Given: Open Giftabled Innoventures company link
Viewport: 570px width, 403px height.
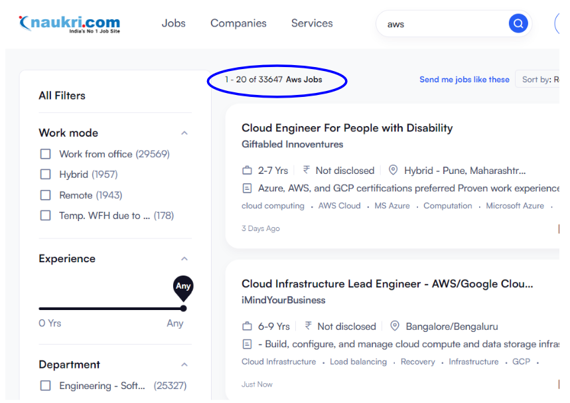Looking at the screenshot, I should (x=292, y=144).
